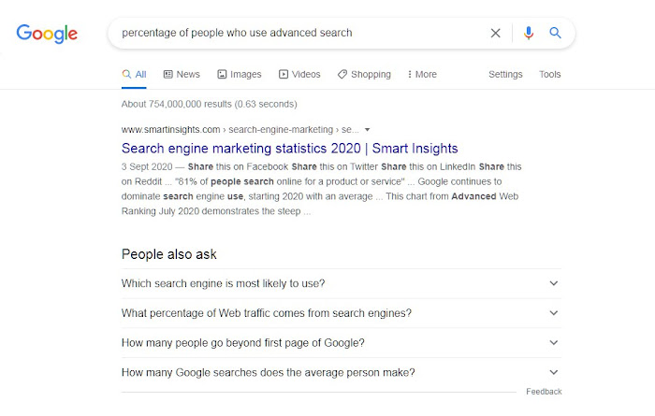Click the Videos tab play icon

(284, 74)
